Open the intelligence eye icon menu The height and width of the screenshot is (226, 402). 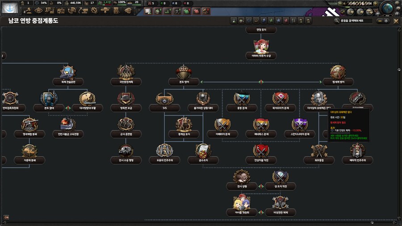pyautogui.click(x=38, y=10)
